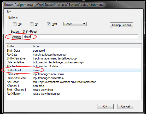Click into the Action text field
146x114 pixels.
[x=80, y=37]
